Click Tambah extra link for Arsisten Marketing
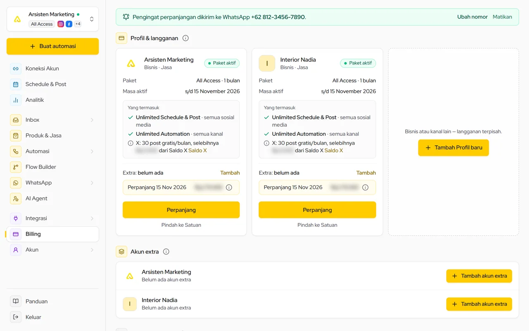This screenshot has height=331, width=529. click(x=230, y=173)
